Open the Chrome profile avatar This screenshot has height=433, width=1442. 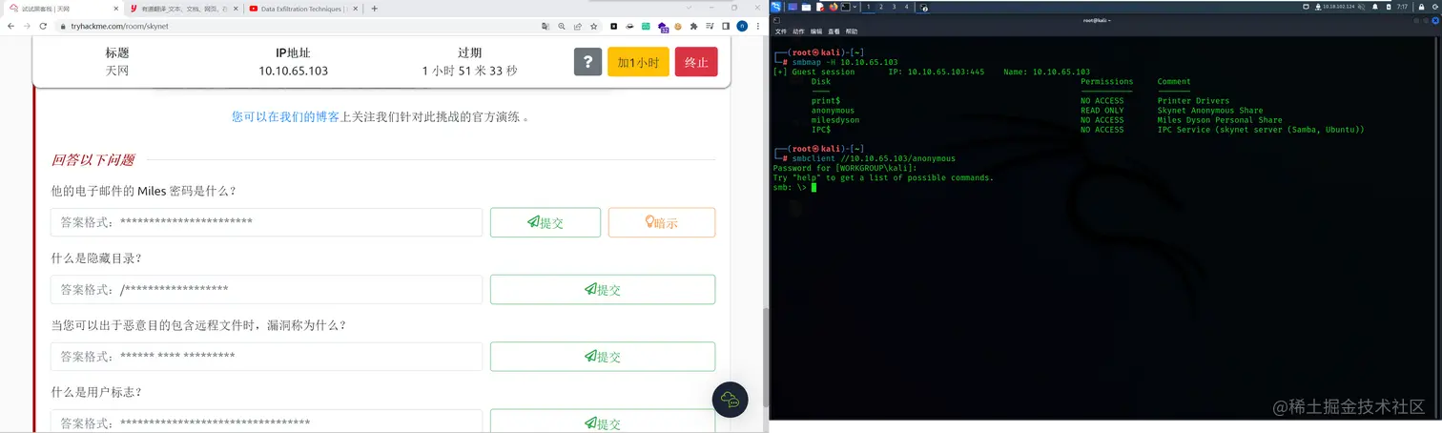742,26
